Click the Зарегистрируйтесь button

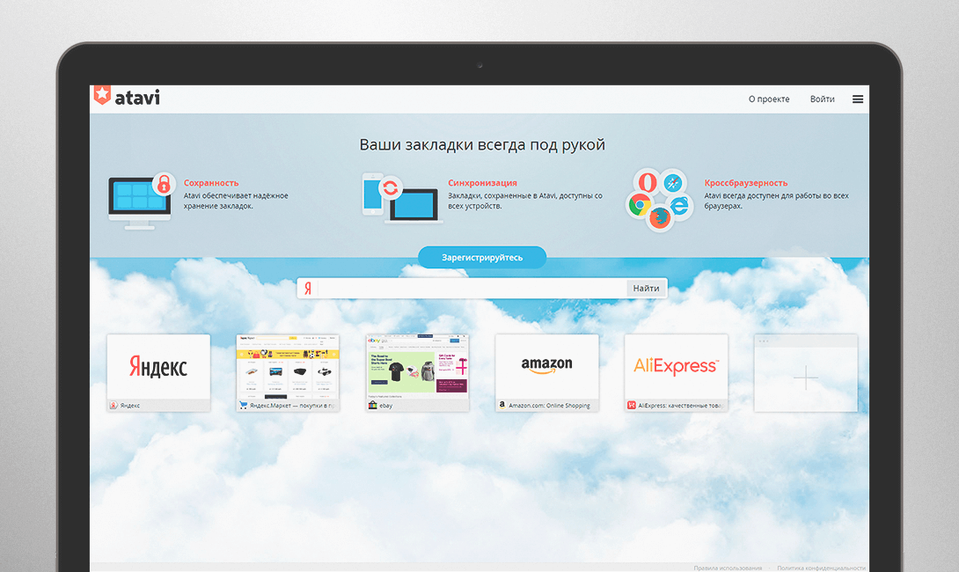click(x=482, y=258)
